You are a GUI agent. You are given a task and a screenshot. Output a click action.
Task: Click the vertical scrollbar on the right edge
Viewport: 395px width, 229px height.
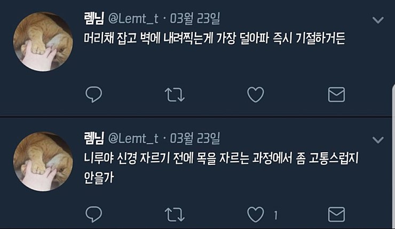[393, 156]
